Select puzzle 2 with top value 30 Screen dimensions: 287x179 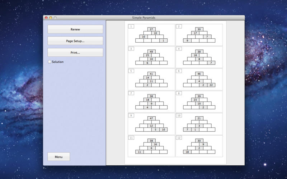[x=199, y=35]
